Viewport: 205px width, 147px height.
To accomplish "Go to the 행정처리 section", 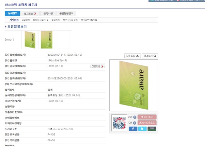I will tap(56, 20).
